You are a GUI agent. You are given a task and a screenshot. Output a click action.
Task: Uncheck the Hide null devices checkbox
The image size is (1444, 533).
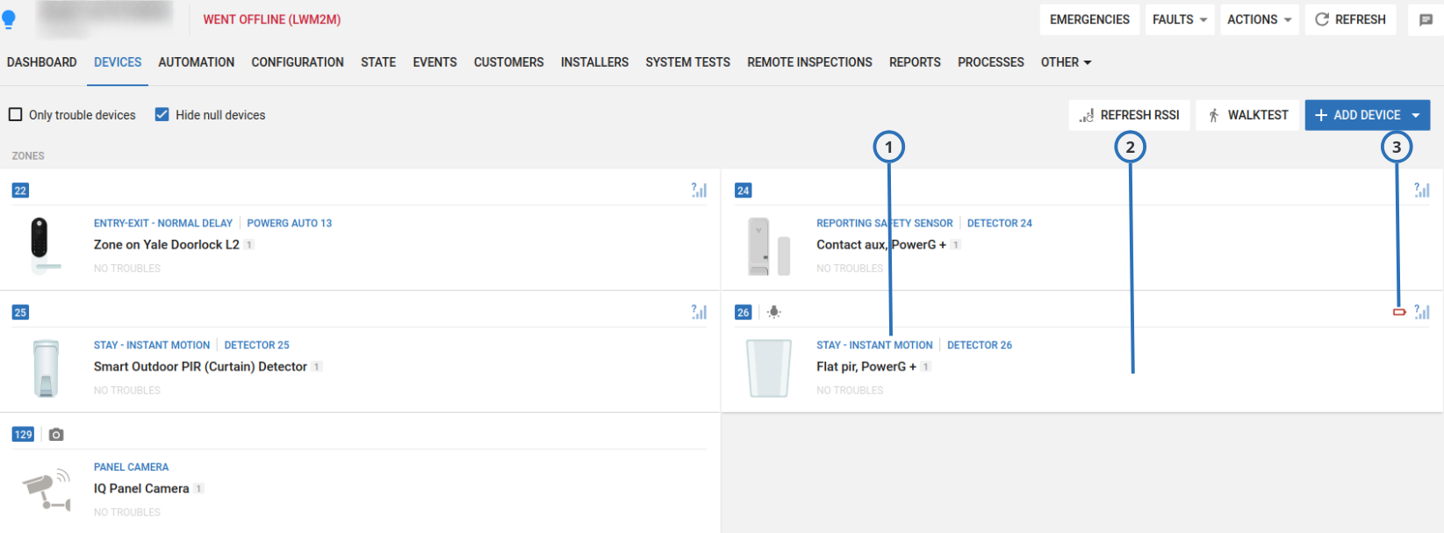(162, 115)
